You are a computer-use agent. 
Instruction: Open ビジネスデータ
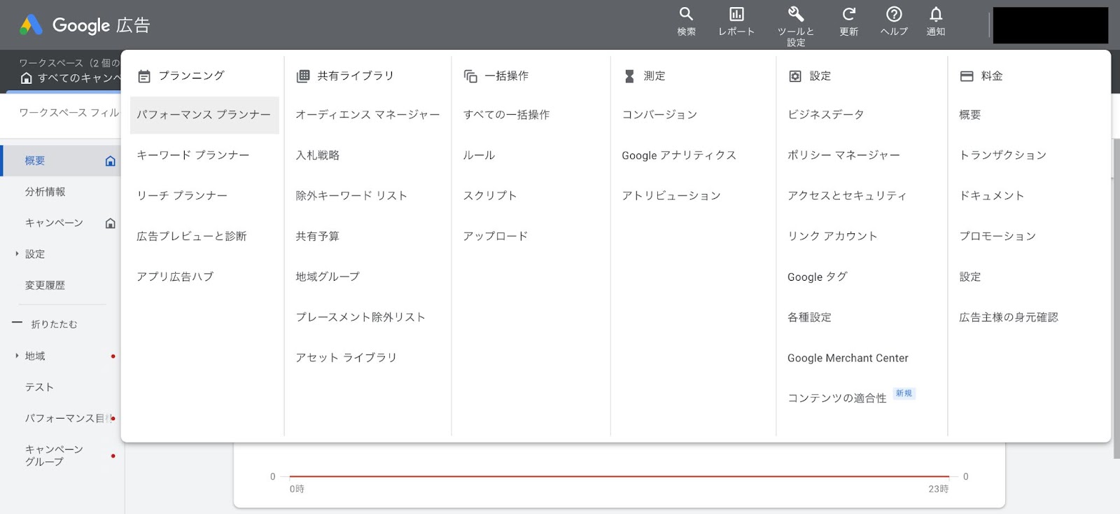coord(826,115)
